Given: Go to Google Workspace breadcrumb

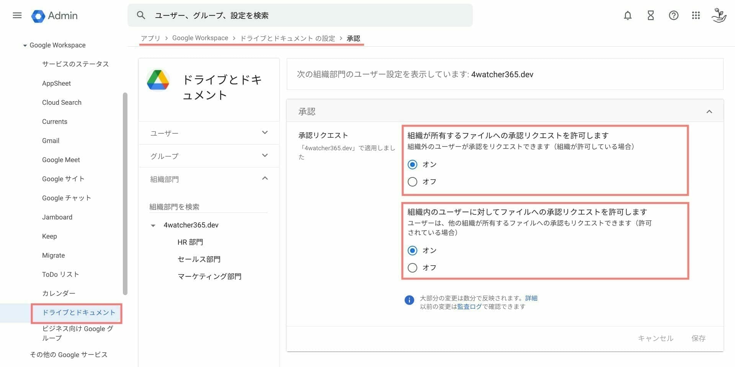Looking at the screenshot, I should [x=200, y=38].
